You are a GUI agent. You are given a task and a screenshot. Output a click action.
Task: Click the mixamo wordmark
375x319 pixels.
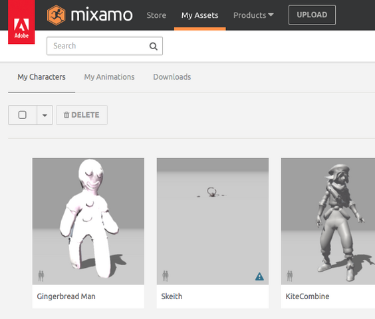coord(102,15)
